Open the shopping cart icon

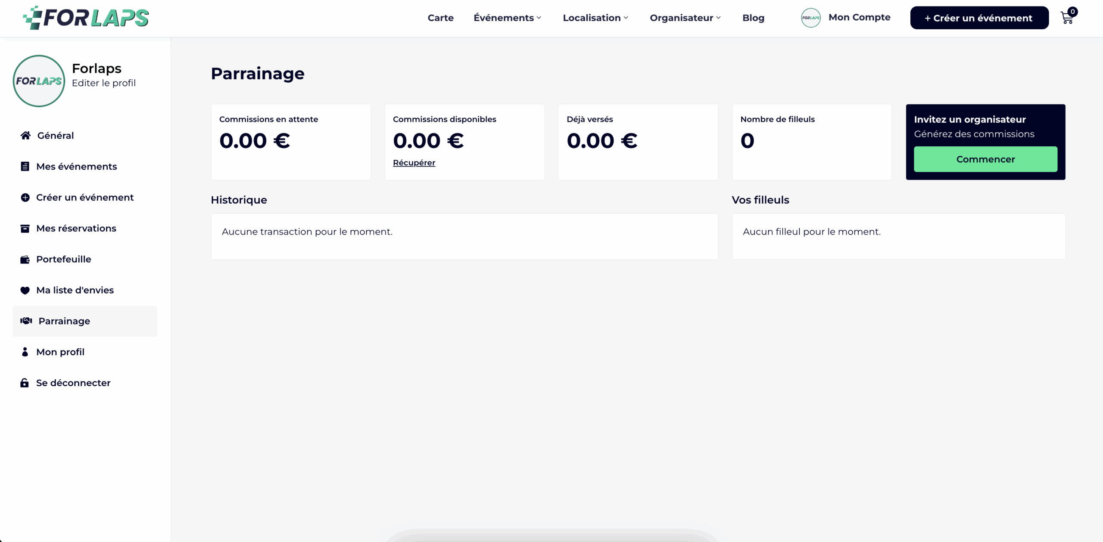coord(1067,18)
